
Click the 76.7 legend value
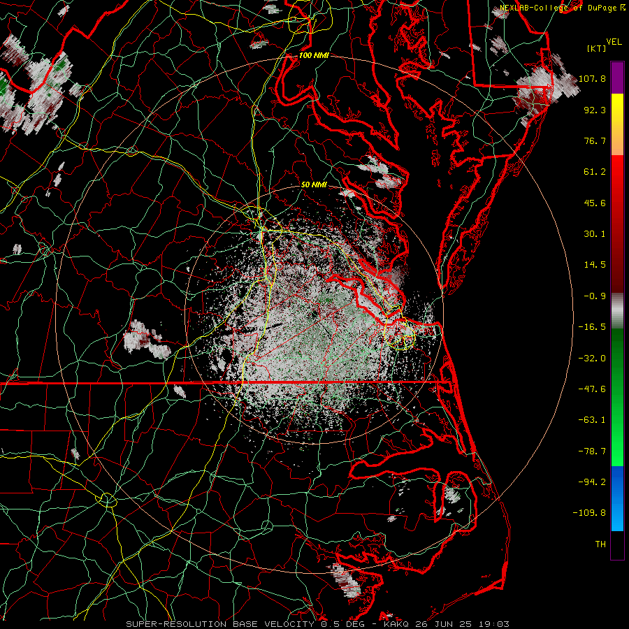pyautogui.click(x=595, y=140)
